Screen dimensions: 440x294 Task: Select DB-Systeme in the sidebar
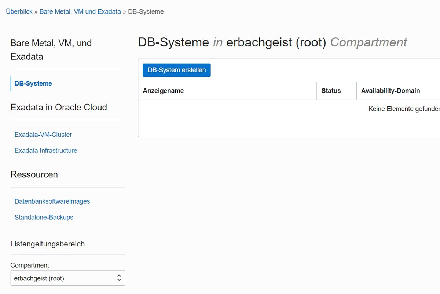coord(33,83)
